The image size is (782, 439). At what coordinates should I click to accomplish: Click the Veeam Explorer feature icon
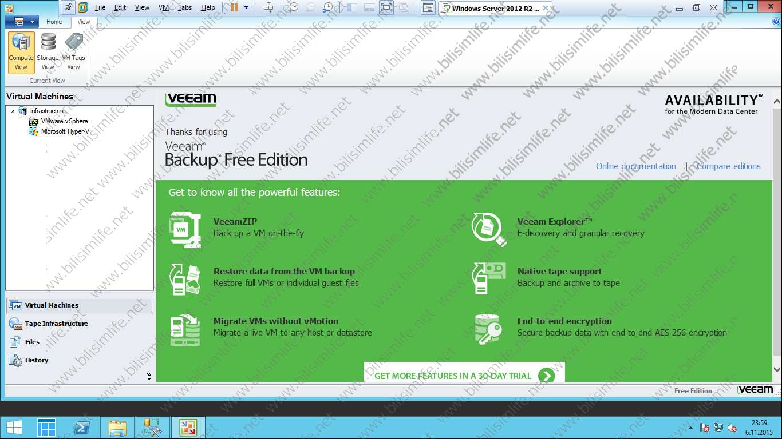pos(489,229)
